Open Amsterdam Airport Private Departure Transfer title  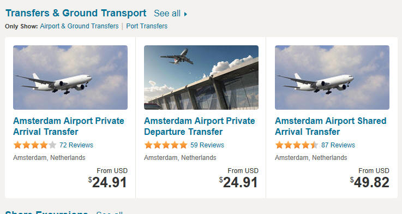tap(200, 126)
